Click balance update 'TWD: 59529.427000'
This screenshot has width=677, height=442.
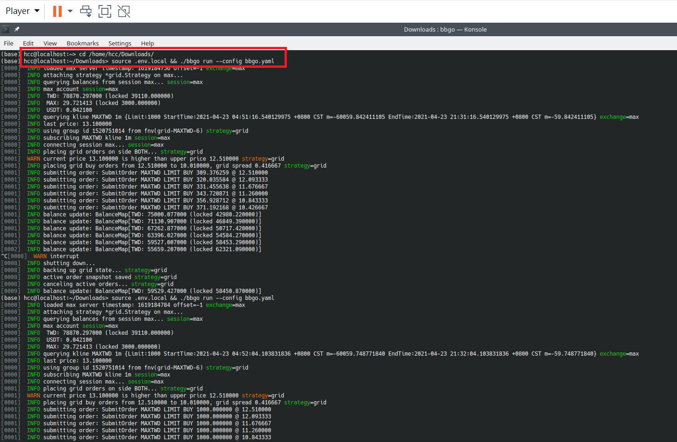[x=132, y=291]
